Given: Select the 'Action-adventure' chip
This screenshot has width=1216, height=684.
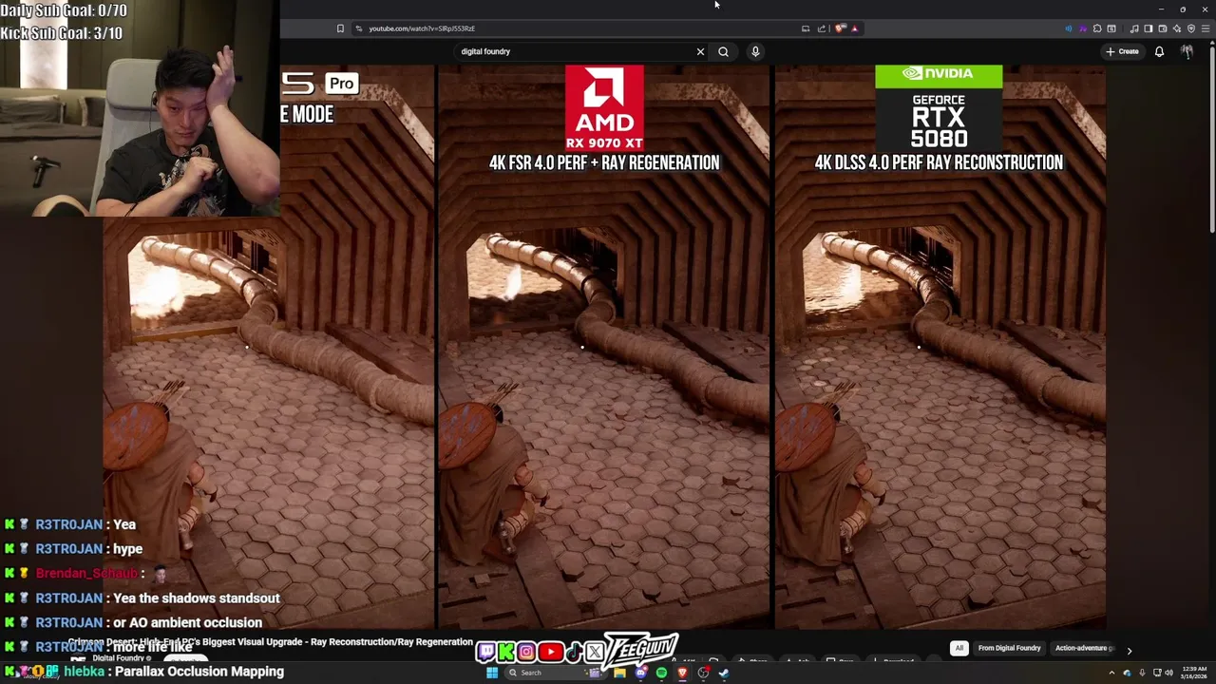Looking at the screenshot, I should click(x=1083, y=648).
